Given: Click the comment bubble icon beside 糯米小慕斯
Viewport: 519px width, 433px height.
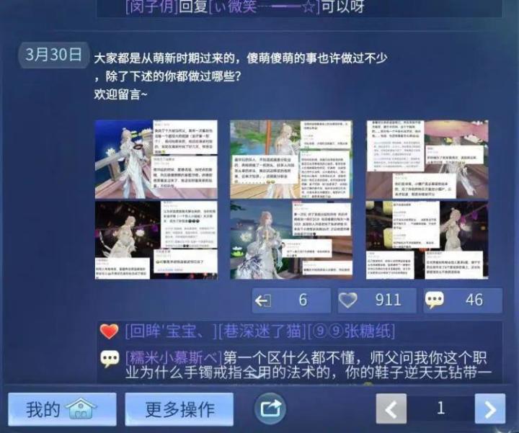Looking at the screenshot, I should 110,359.
